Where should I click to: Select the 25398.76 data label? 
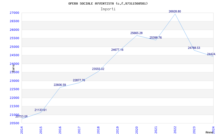pyautogui.click(x=156, y=38)
